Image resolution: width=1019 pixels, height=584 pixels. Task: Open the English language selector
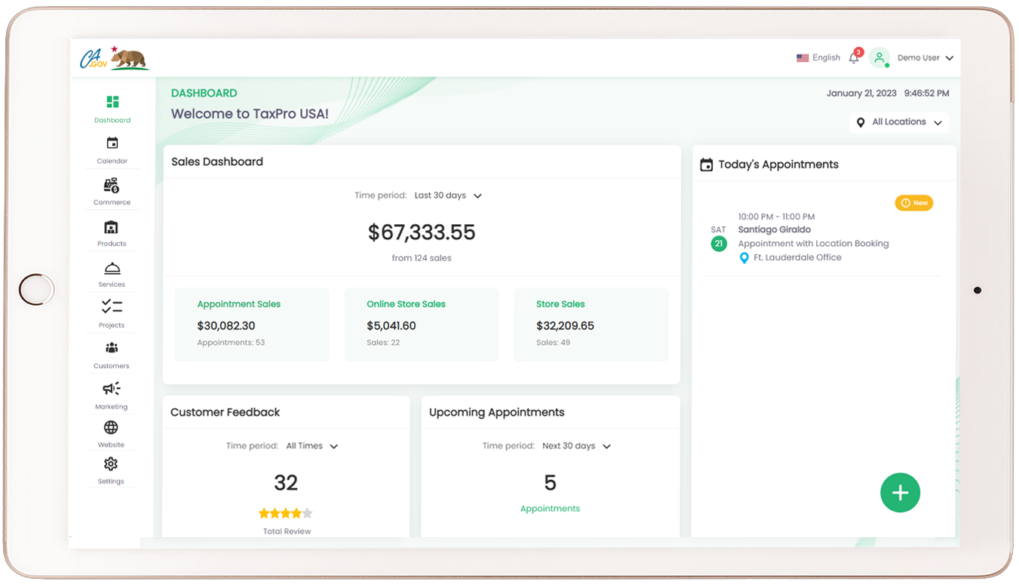818,58
